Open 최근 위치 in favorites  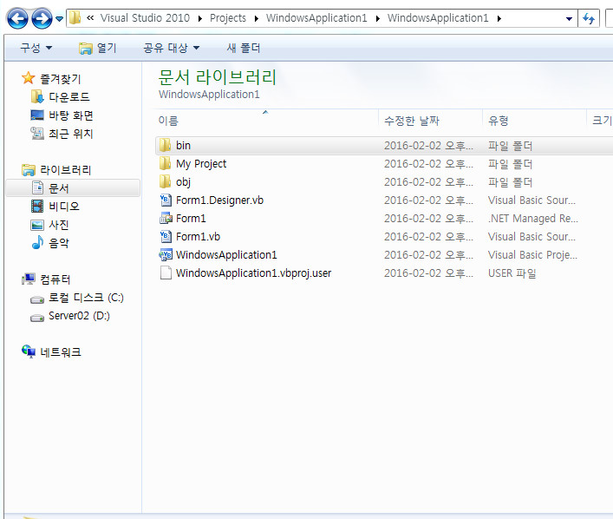[x=71, y=134]
